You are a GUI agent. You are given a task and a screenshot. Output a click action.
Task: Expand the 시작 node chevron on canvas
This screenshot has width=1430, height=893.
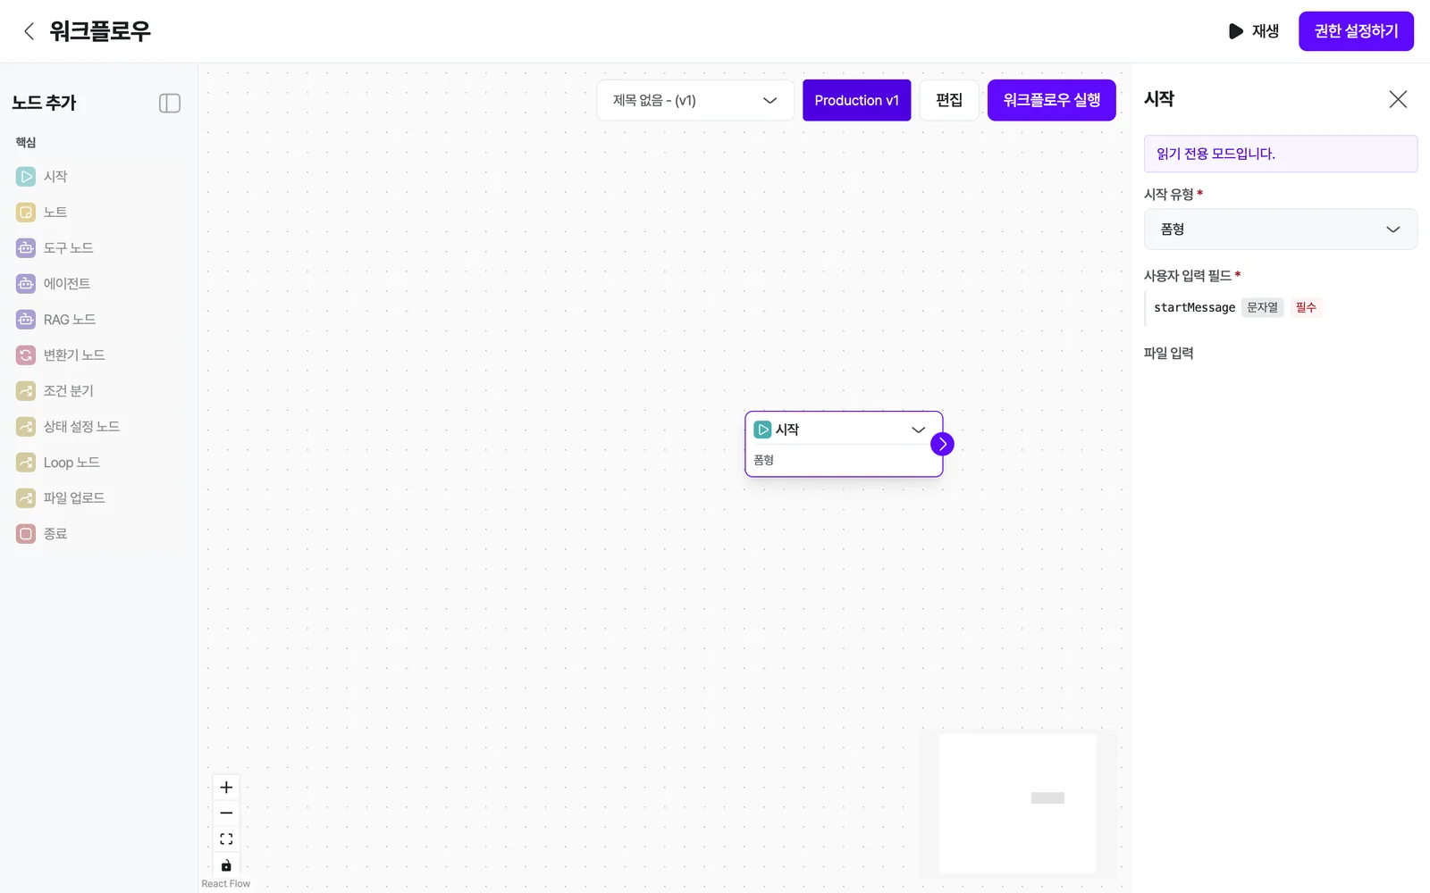pos(918,430)
